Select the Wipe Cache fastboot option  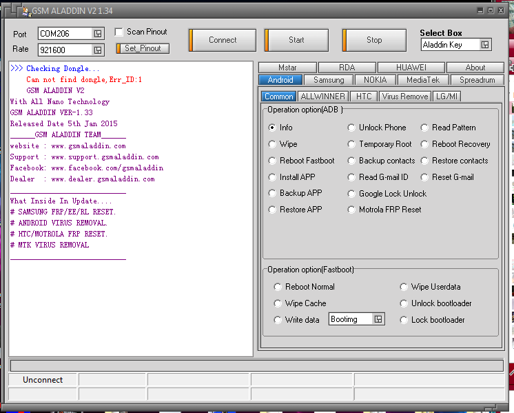[300, 303]
